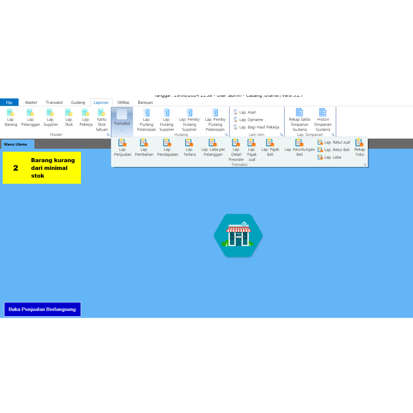Select Lap. Terlaris report icon
This screenshot has width=413, height=413.
pos(190,148)
